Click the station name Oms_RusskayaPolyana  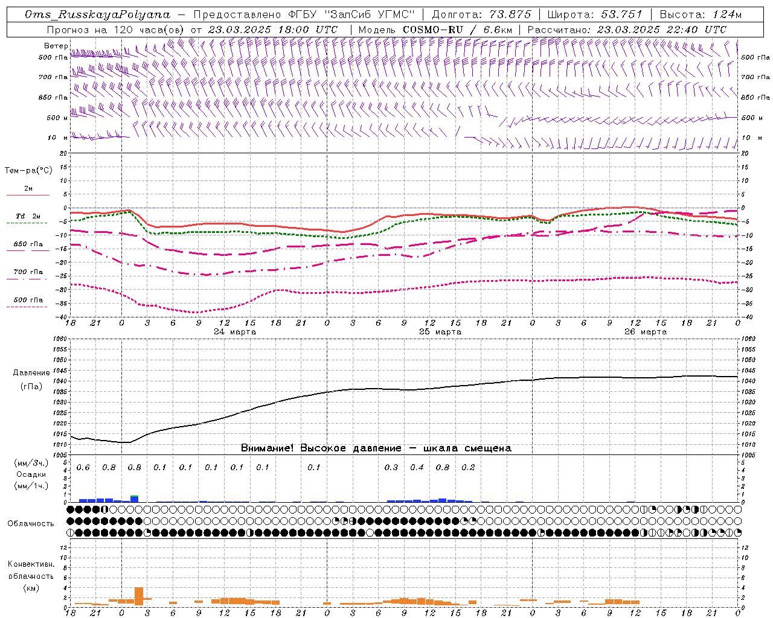pos(97,14)
